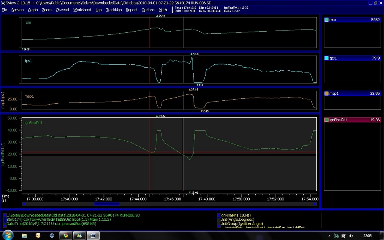Click the tps1 channel color swatch
The image size is (384, 240).
326,58
